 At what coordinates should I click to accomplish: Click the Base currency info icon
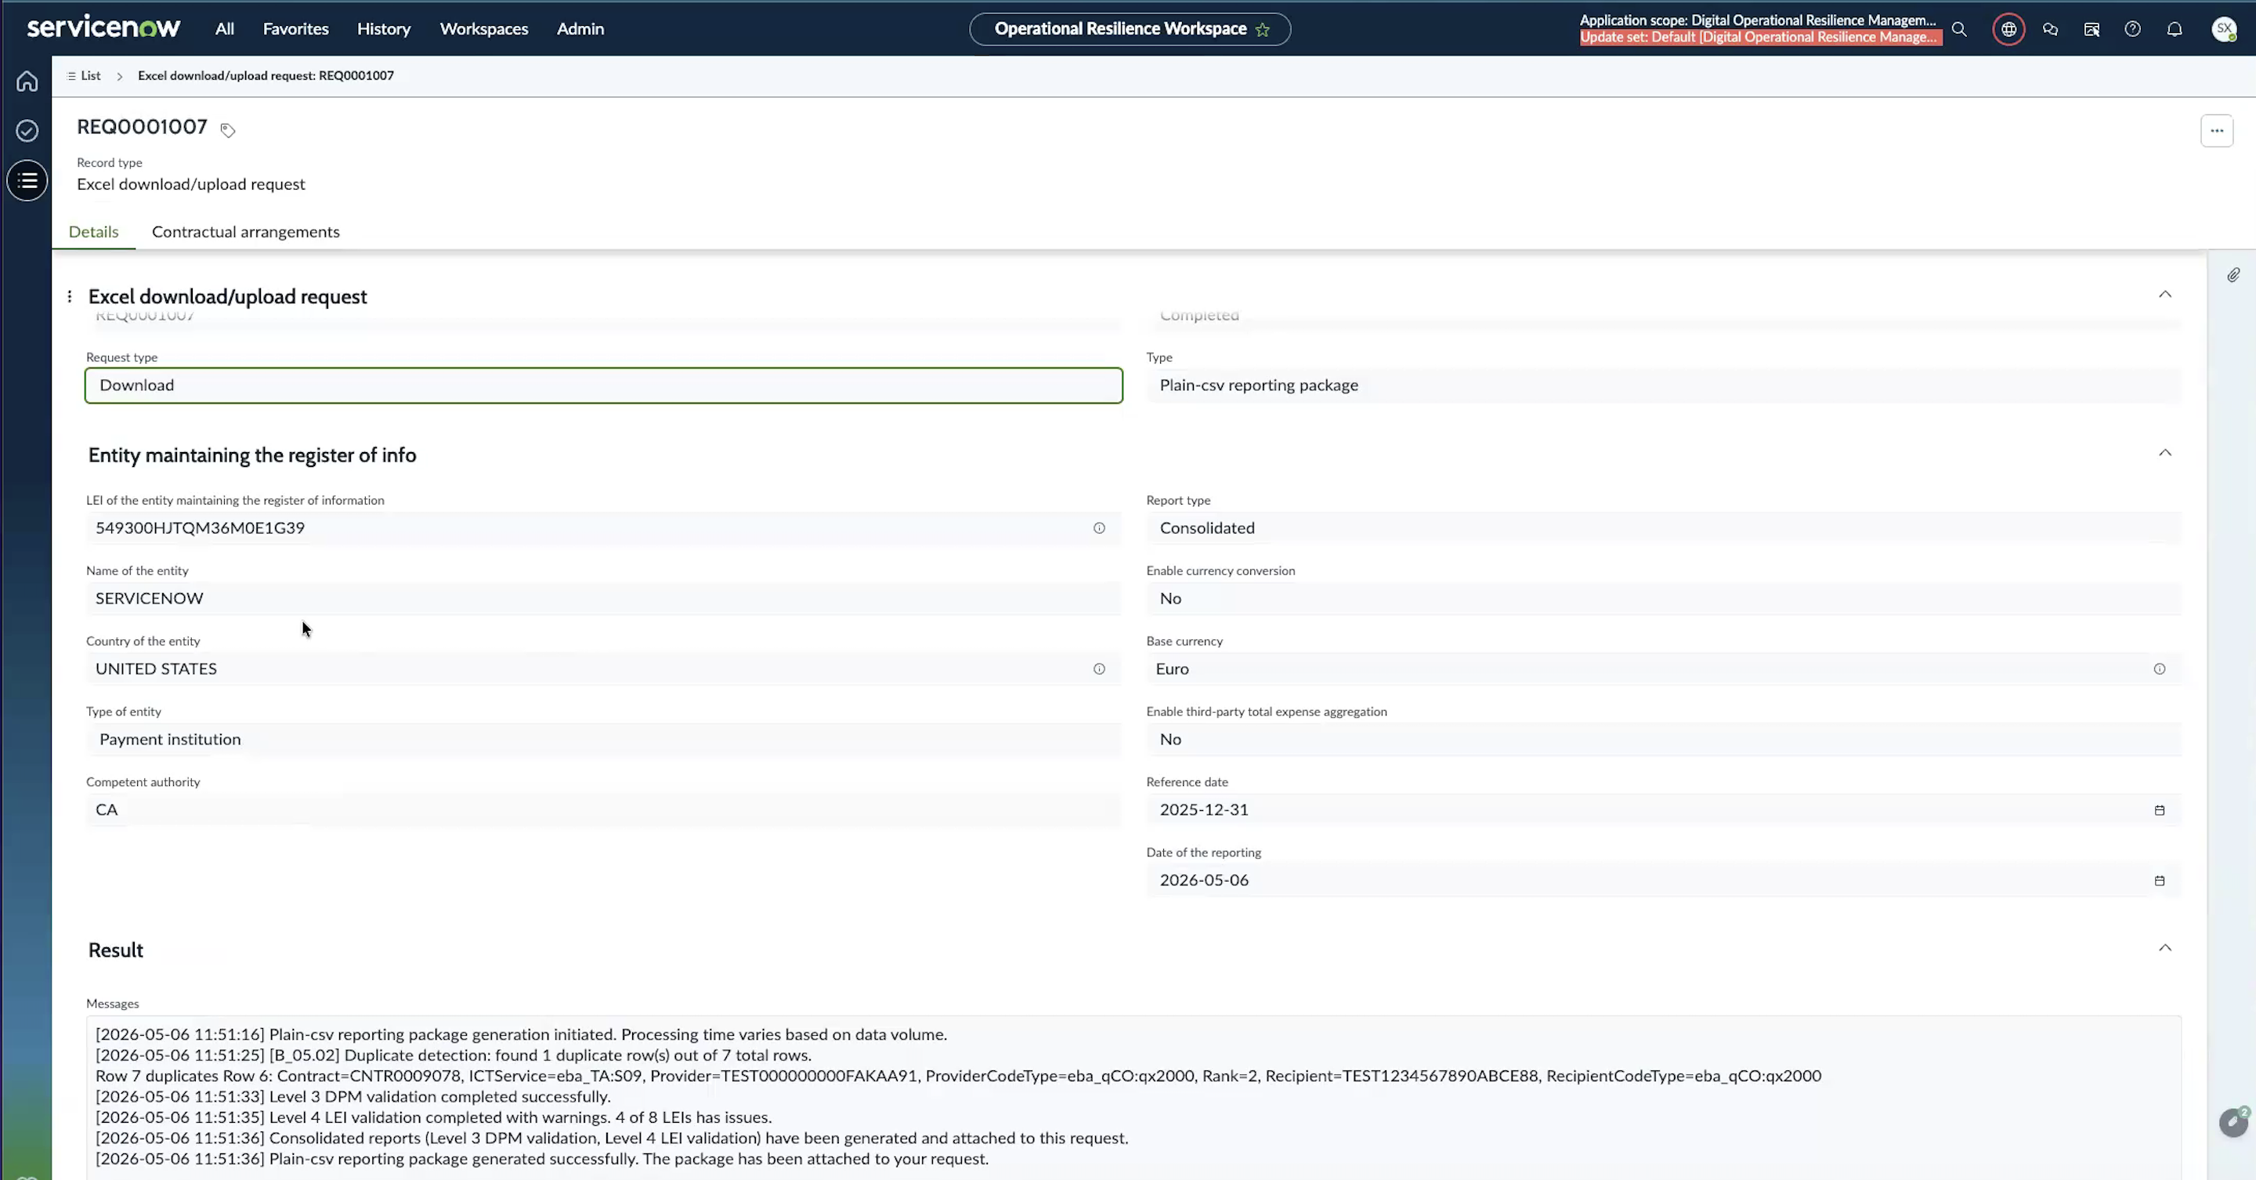[x=2160, y=669]
